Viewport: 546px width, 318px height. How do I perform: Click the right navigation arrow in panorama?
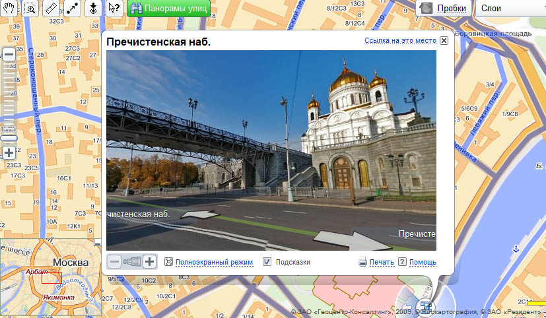(352, 240)
